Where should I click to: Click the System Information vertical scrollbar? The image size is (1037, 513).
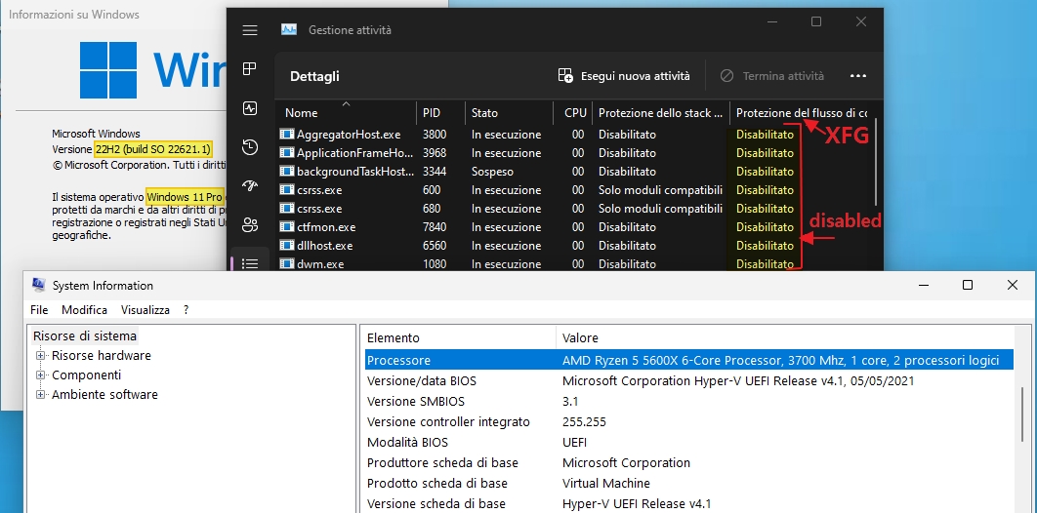coord(1024,414)
